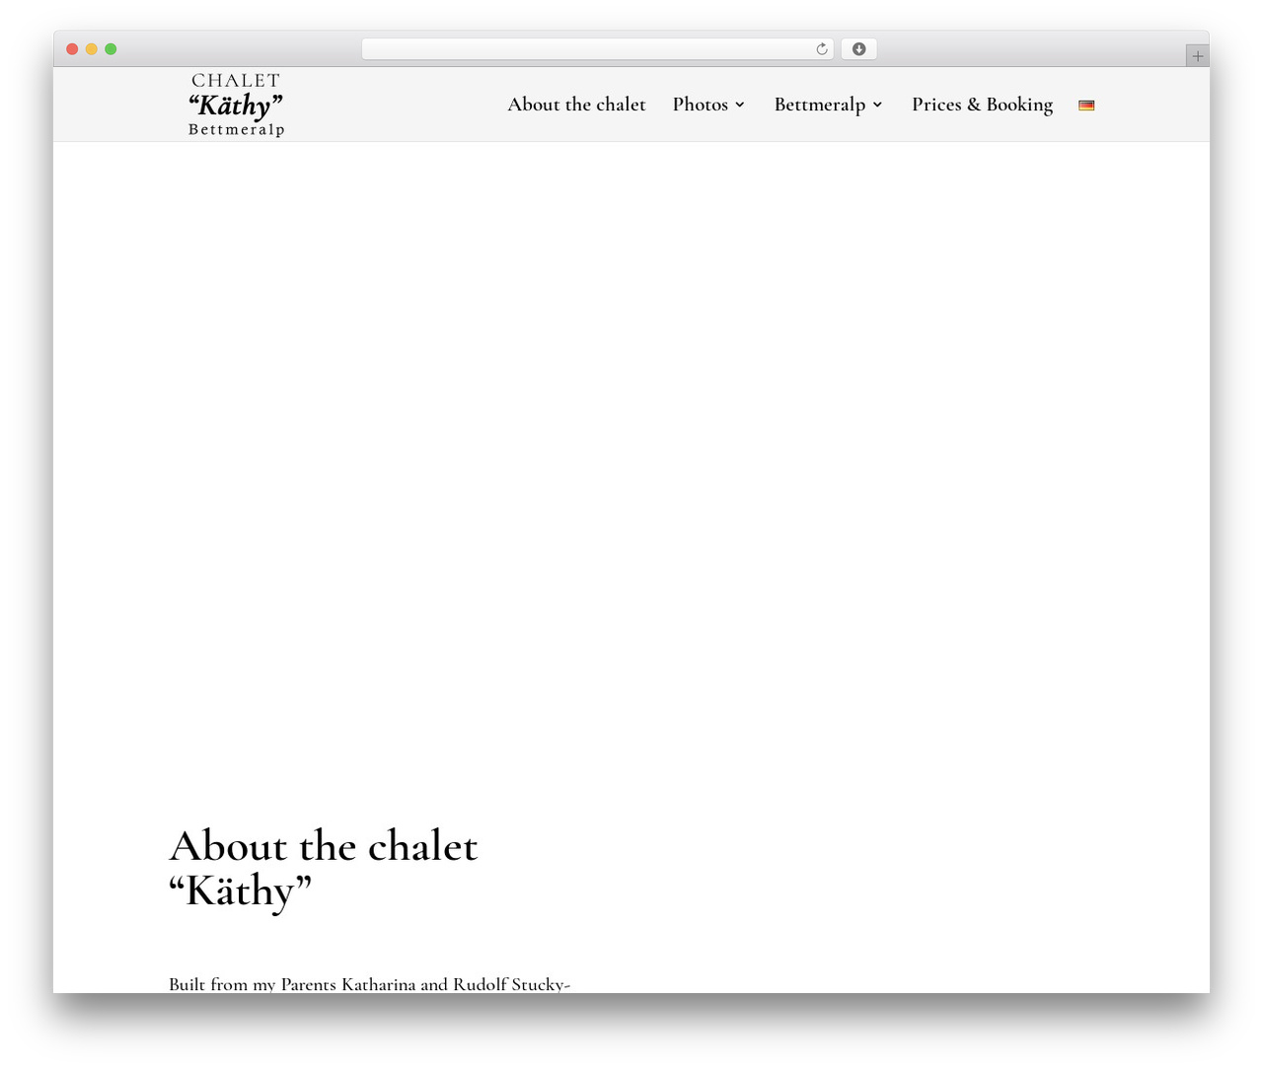Click the heading About the chalet “Käthy”

click(x=324, y=869)
